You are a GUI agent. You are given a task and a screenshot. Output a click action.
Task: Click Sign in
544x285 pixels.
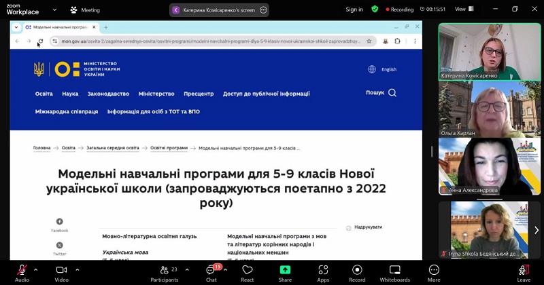354,9
